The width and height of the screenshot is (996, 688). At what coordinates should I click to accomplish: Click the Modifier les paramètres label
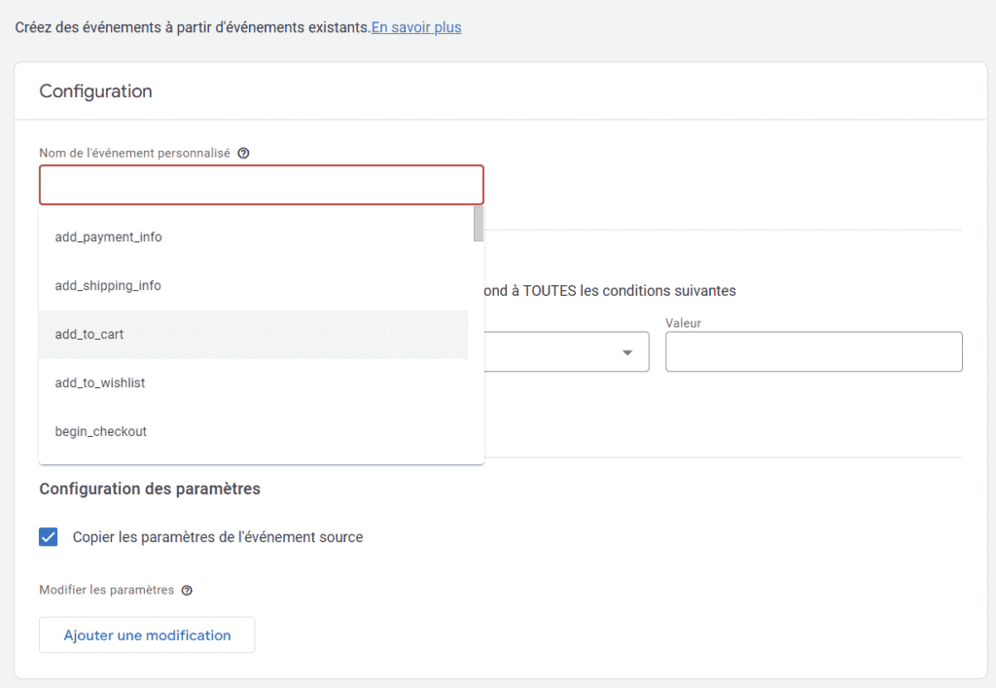click(105, 590)
